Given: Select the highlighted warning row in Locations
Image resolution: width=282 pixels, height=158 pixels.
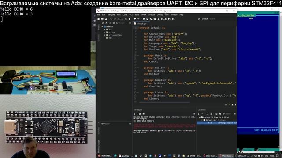Looking at the screenshot, I should (217, 123).
